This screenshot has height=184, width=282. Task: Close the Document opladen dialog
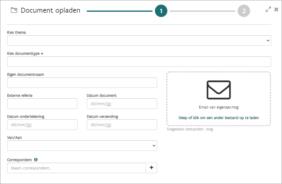(276, 10)
